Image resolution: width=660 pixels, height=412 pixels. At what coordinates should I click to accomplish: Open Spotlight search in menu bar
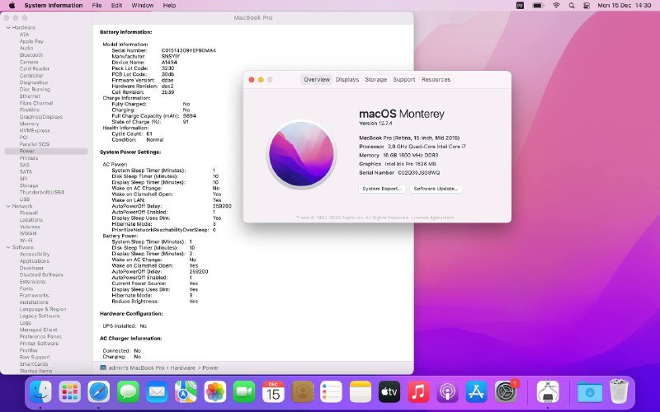click(x=572, y=6)
